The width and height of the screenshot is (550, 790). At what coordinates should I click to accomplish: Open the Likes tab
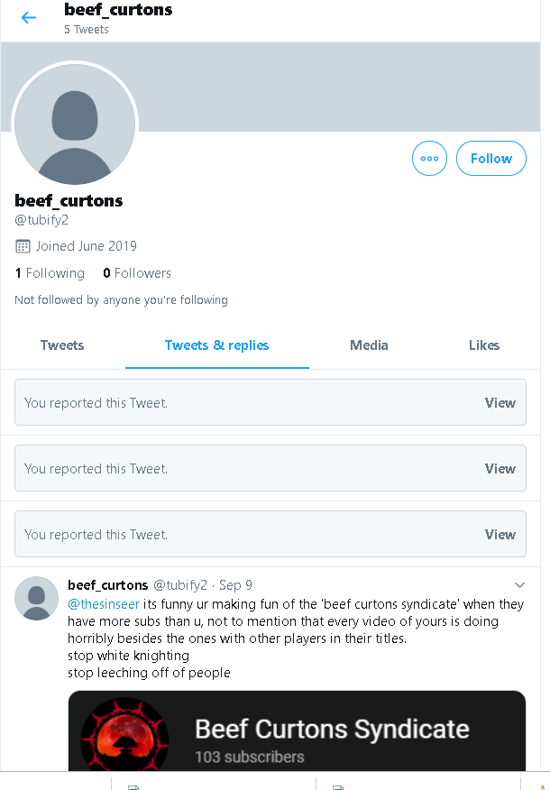coord(484,345)
